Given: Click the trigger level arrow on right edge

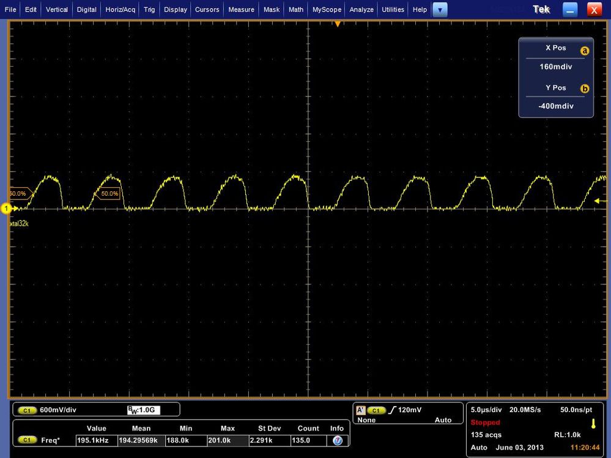Looking at the screenshot, I should [x=601, y=201].
